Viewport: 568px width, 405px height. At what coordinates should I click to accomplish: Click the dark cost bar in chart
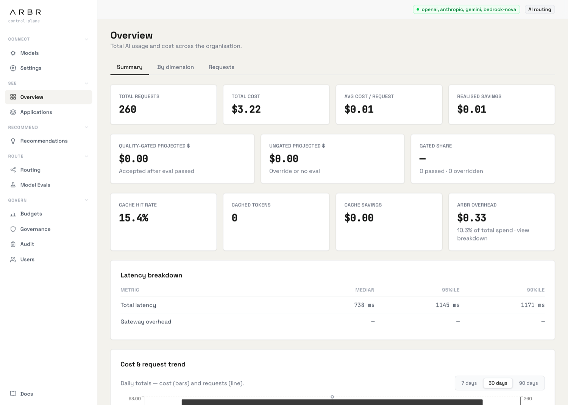(x=332, y=402)
